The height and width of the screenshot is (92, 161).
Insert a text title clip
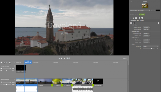pyautogui.click(x=139, y=18)
